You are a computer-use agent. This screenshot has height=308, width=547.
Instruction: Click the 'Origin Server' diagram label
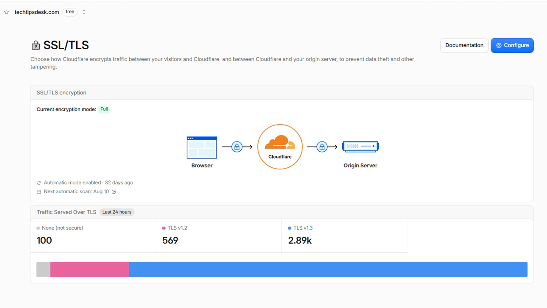(360, 165)
